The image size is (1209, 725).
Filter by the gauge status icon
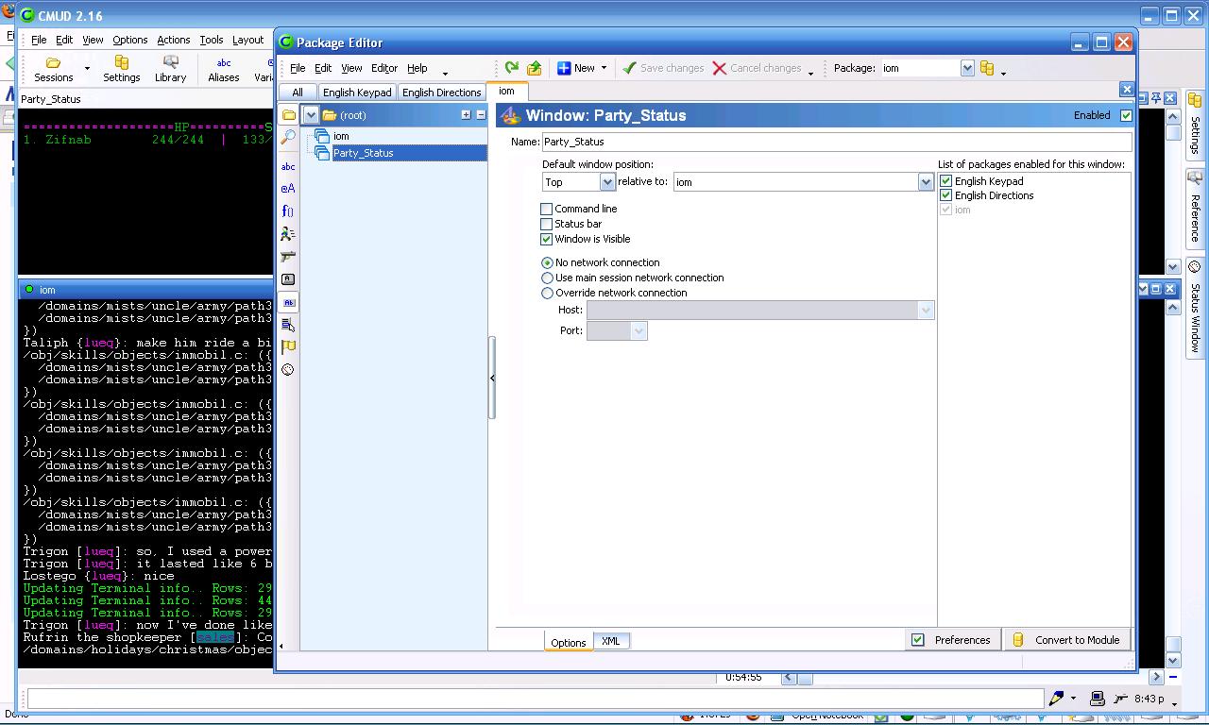pyautogui.click(x=288, y=369)
